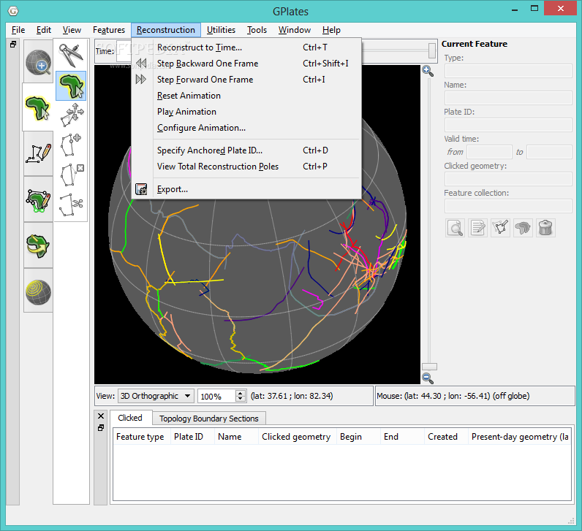Open the small circle globe tab
The height and width of the screenshot is (531, 582).
(38, 291)
